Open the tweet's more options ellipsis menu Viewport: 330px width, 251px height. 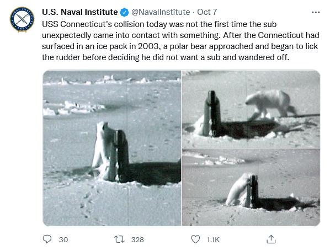(x=316, y=13)
